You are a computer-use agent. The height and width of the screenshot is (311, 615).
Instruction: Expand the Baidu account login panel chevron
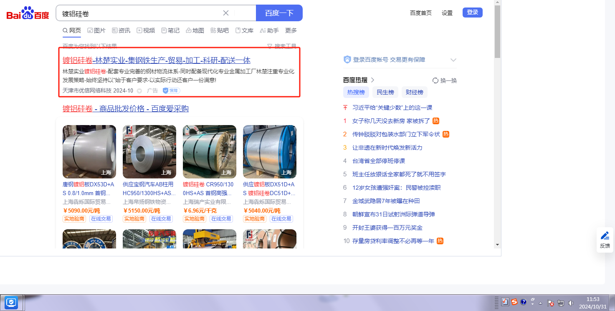click(x=453, y=60)
